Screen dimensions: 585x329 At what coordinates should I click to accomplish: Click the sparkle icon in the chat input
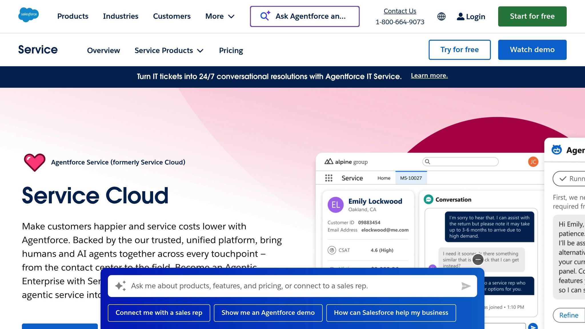(121, 286)
